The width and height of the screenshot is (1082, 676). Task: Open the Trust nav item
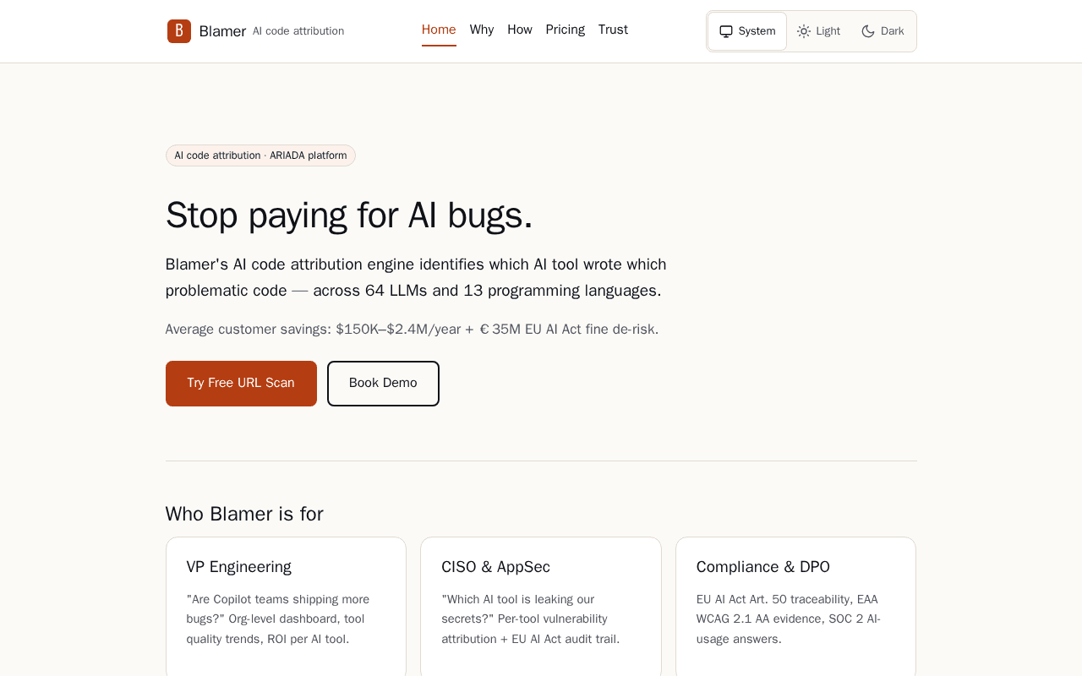pyautogui.click(x=613, y=30)
